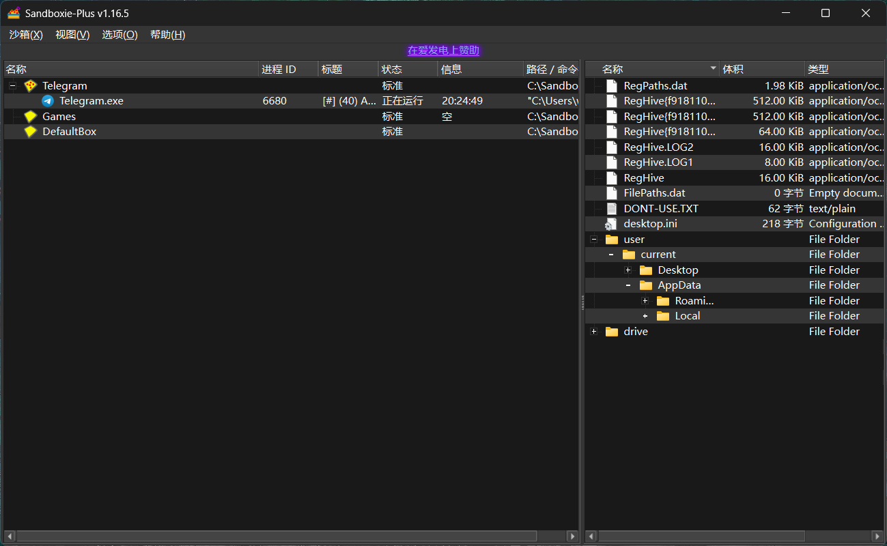Click the Desktop folder icon
This screenshot has height=546, width=887.
pos(646,270)
